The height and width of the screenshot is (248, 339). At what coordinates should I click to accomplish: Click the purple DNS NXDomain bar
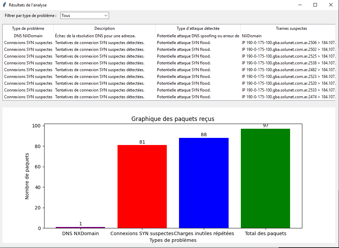point(81,228)
